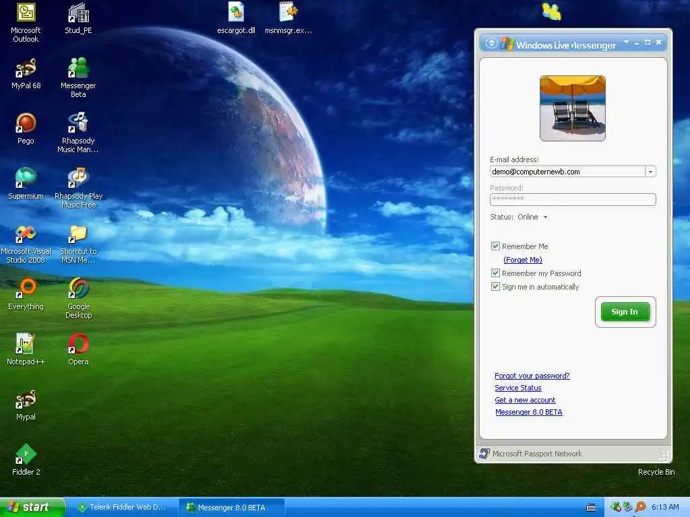Viewport: 690px width, 517px height.
Task: Switch to Telerik Fiddler taskbar button
Action: click(123, 508)
